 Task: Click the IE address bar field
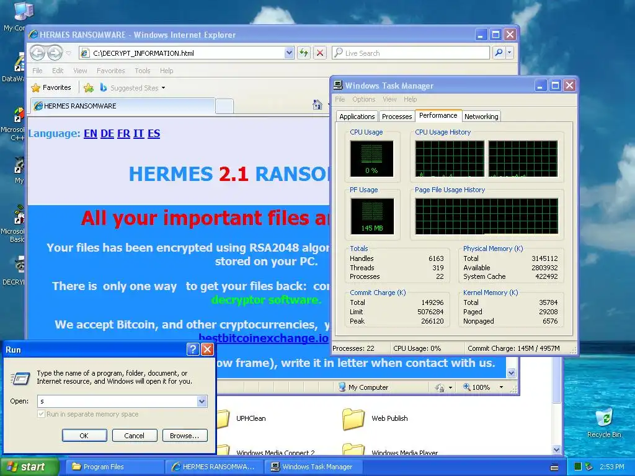(187, 53)
